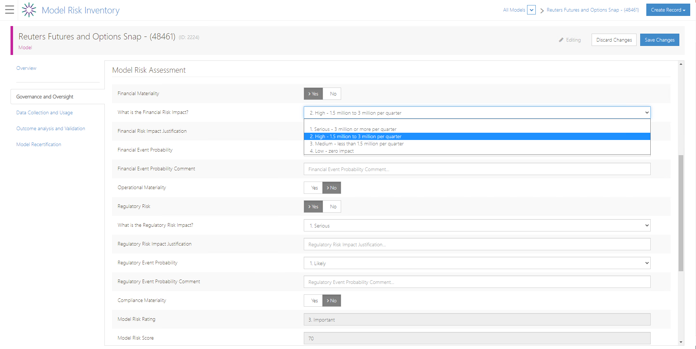Viewport: 696px width, 349px height.
Task: Click the Financial Event Probability Comment field
Action: 477,169
